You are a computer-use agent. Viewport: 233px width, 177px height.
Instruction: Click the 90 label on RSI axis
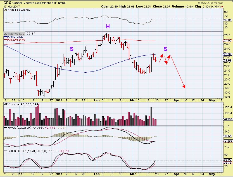[x=226, y=12]
